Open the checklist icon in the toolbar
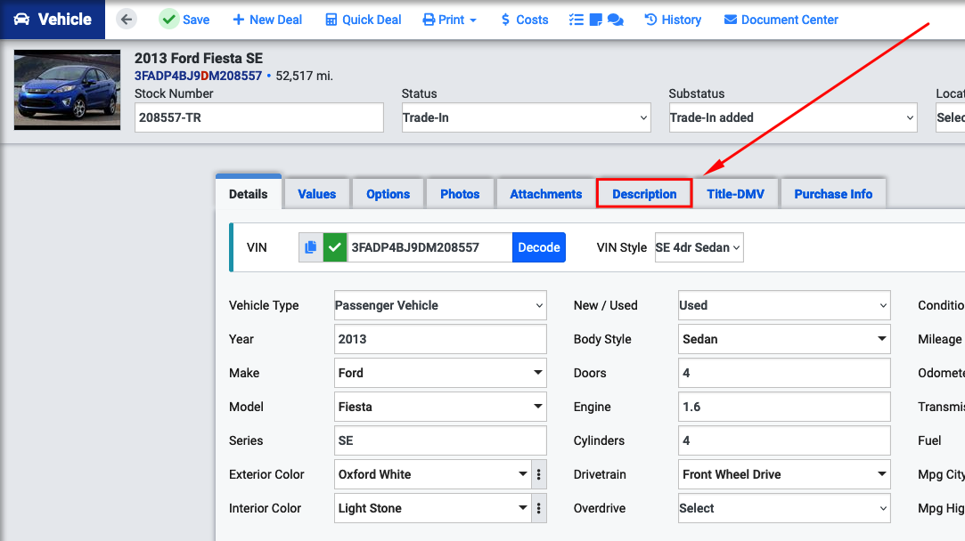 (577, 19)
